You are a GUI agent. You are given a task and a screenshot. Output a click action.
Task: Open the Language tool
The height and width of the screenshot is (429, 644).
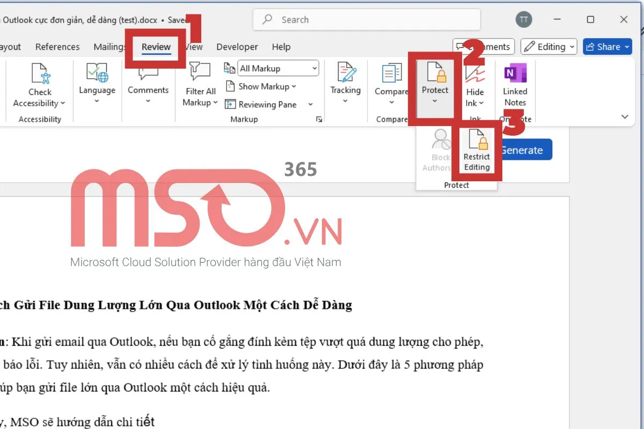(97, 80)
